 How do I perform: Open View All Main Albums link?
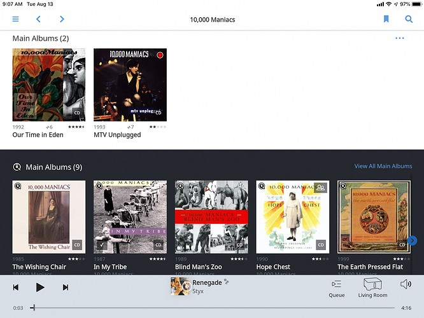point(383,166)
